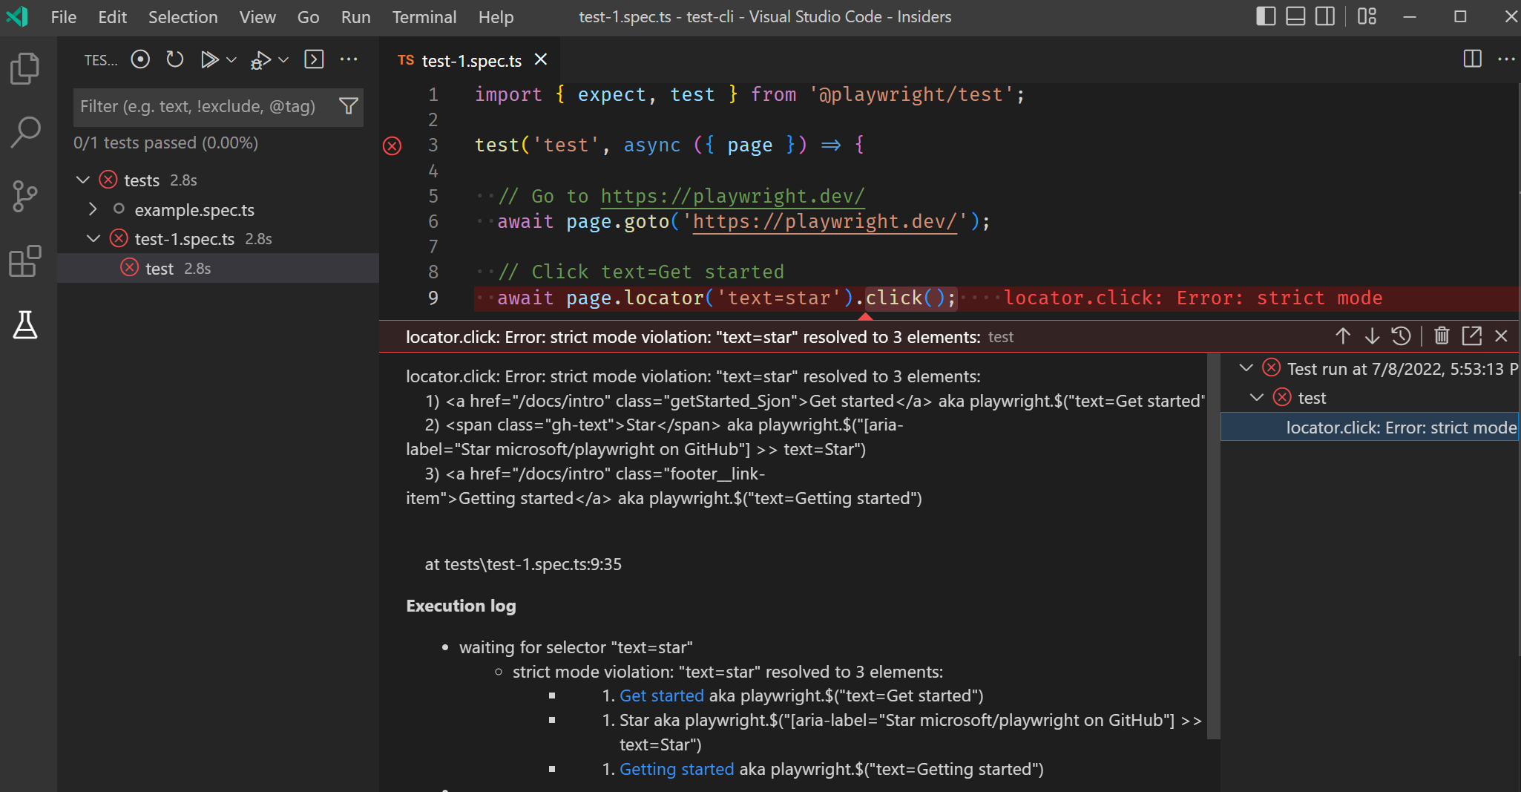Open the Explorer view in activity bar

coord(25,68)
